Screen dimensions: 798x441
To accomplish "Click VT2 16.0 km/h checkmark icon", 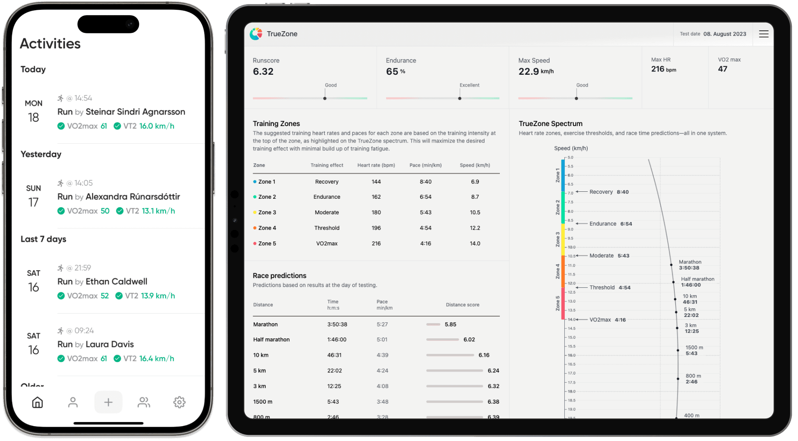I will (117, 126).
